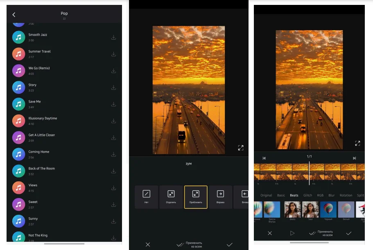
Task: Download the Smooth Jazz track
Action: (x=113, y=38)
